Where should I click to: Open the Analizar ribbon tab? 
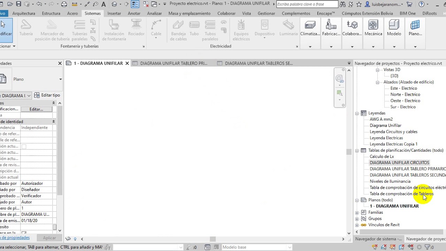pos(154,13)
